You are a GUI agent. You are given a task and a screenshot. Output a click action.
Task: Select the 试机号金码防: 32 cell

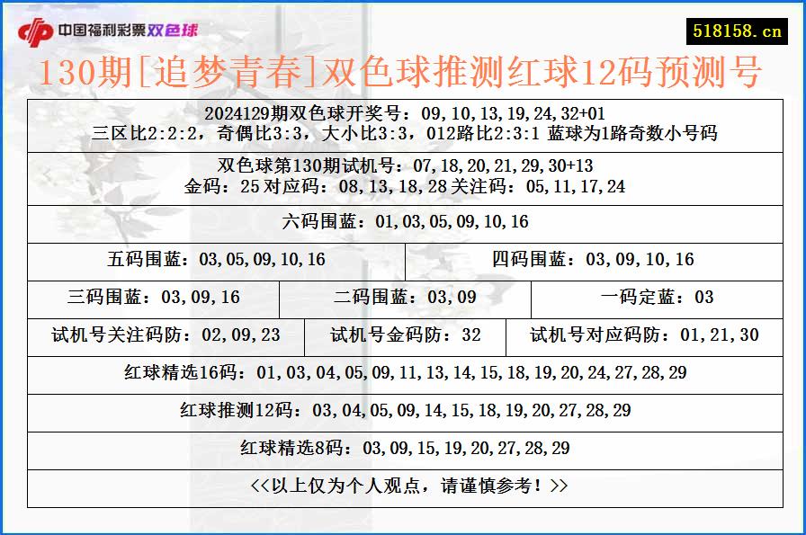(x=405, y=334)
